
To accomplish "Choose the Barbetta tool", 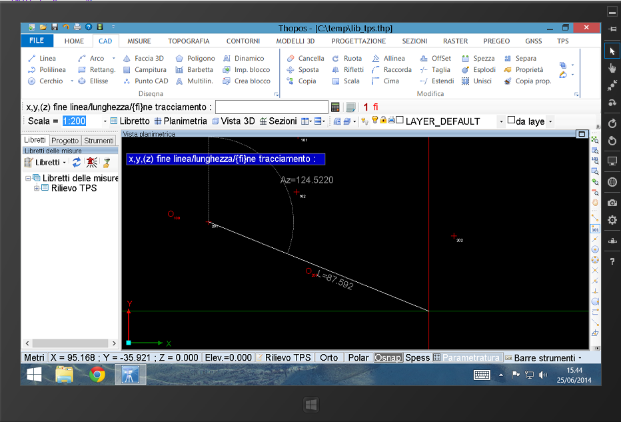I will click(195, 70).
